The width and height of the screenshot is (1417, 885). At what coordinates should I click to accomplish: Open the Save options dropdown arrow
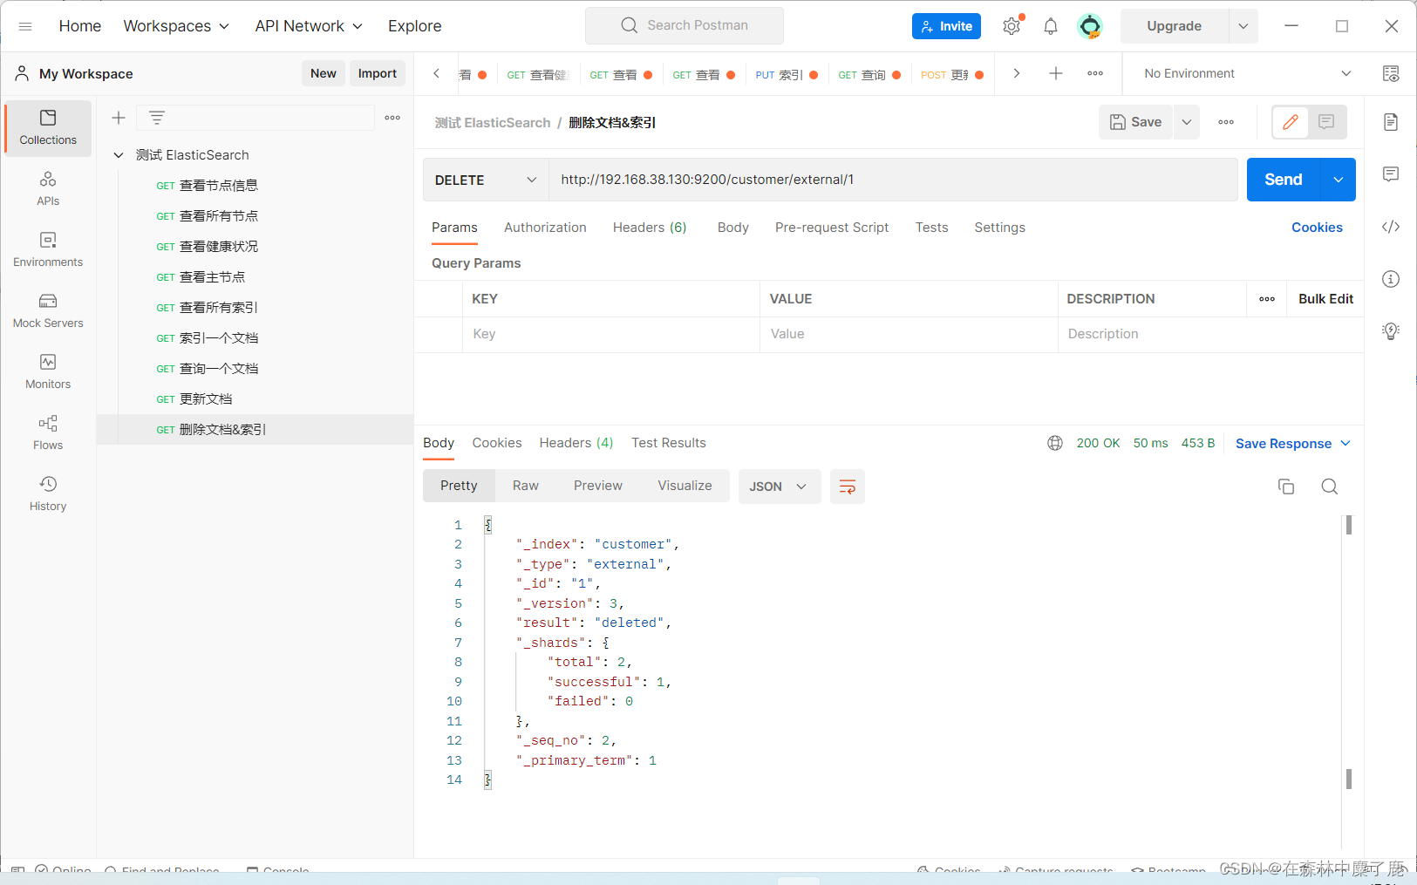(x=1187, y=122)
